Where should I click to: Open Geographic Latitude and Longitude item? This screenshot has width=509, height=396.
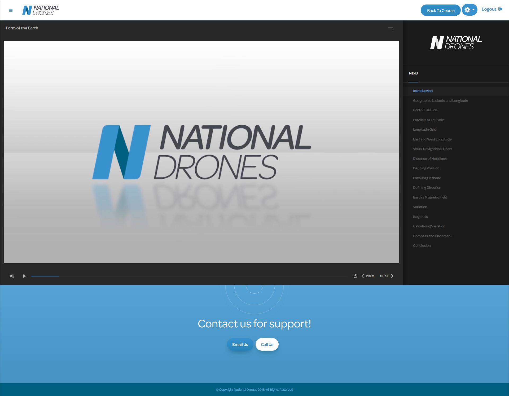pos(456,101)
